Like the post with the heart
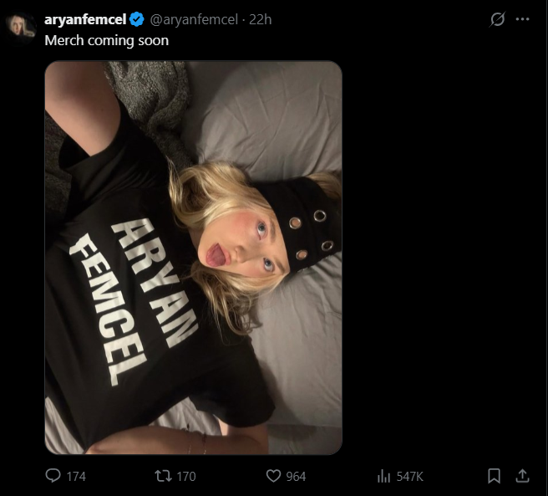This screenshot has height=496, width=548. 273,476
